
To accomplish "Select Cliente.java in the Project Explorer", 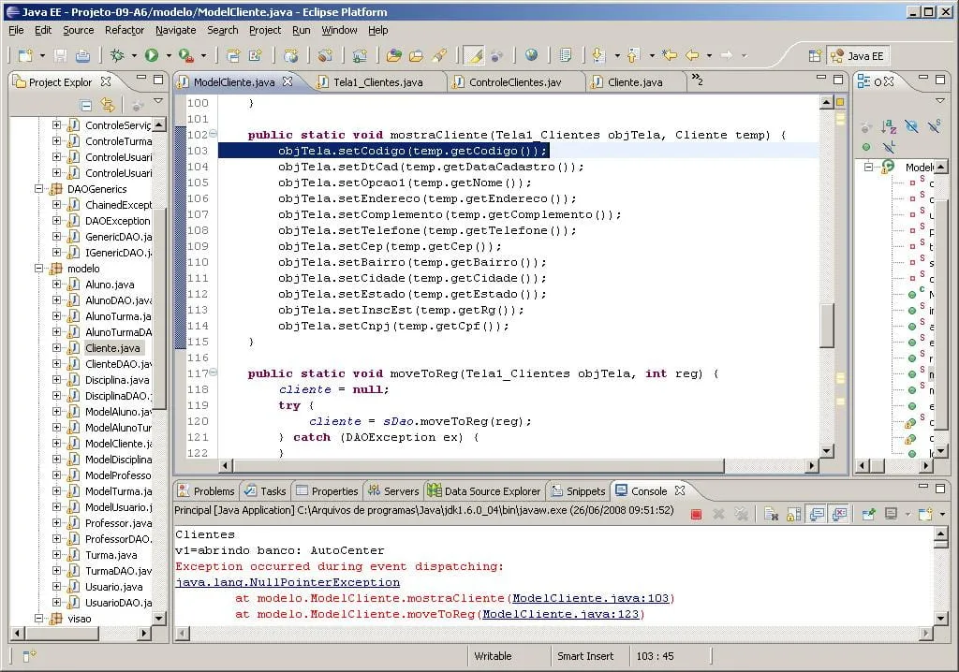I will 112,348.
